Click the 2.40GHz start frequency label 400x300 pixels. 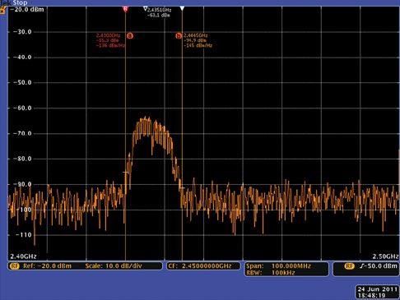(23, 256)
